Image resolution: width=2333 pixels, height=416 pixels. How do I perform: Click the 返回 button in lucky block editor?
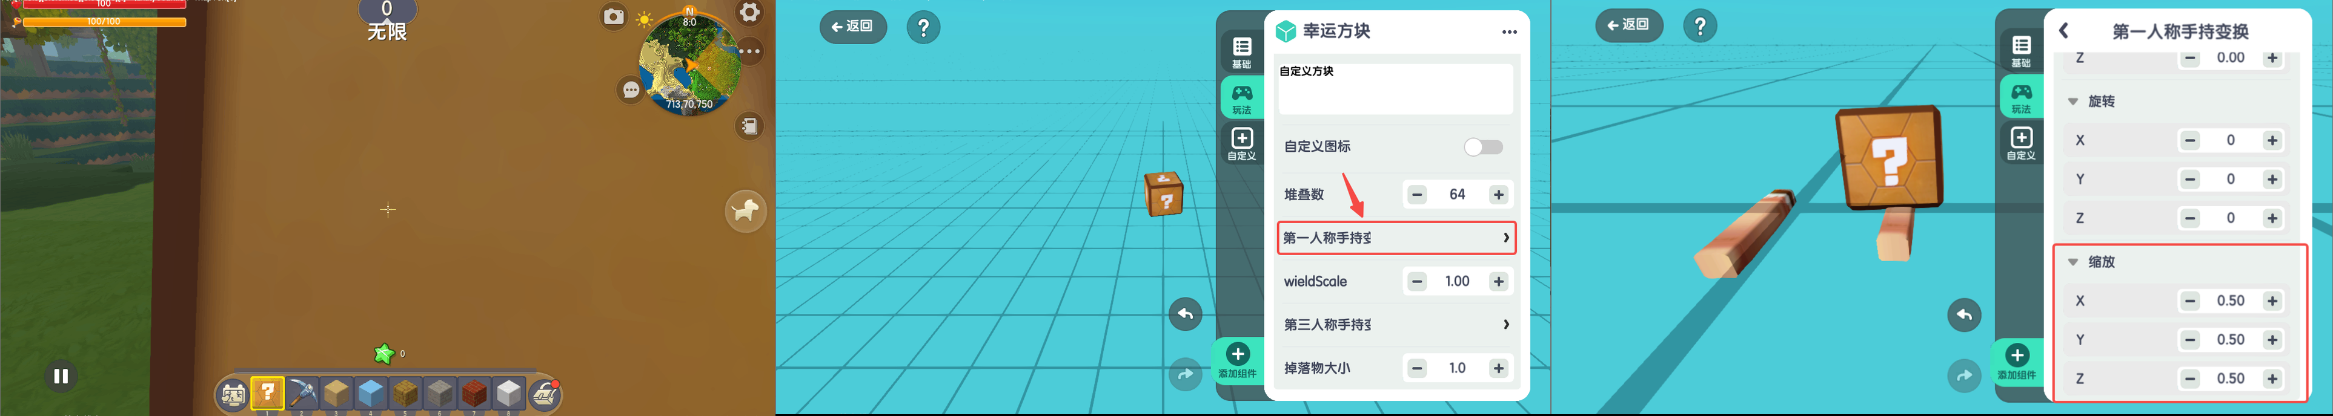tap(852, 26)
